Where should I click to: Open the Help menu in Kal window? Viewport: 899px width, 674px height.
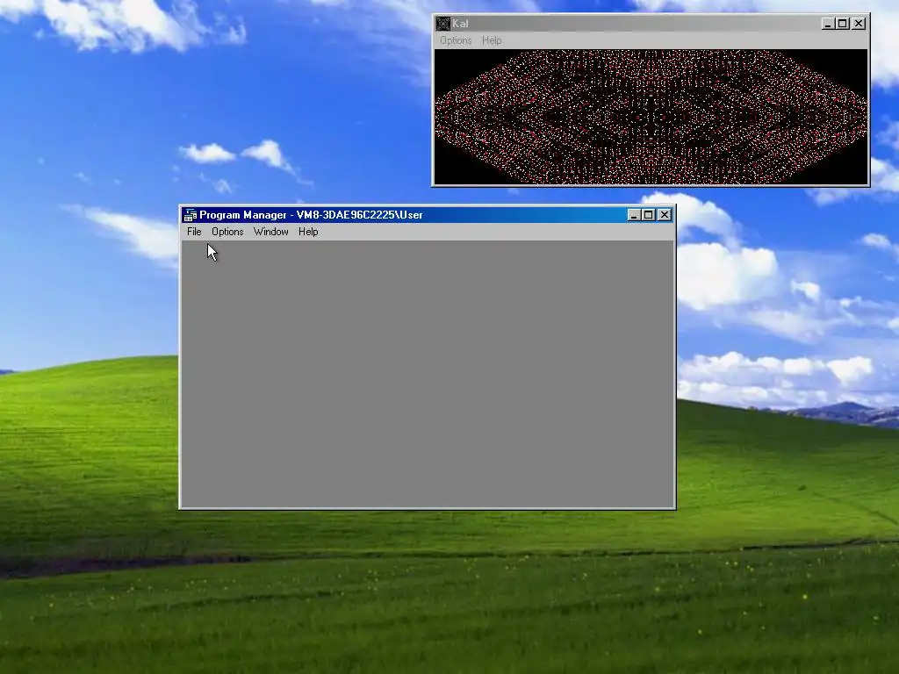(x=492, y=40)
